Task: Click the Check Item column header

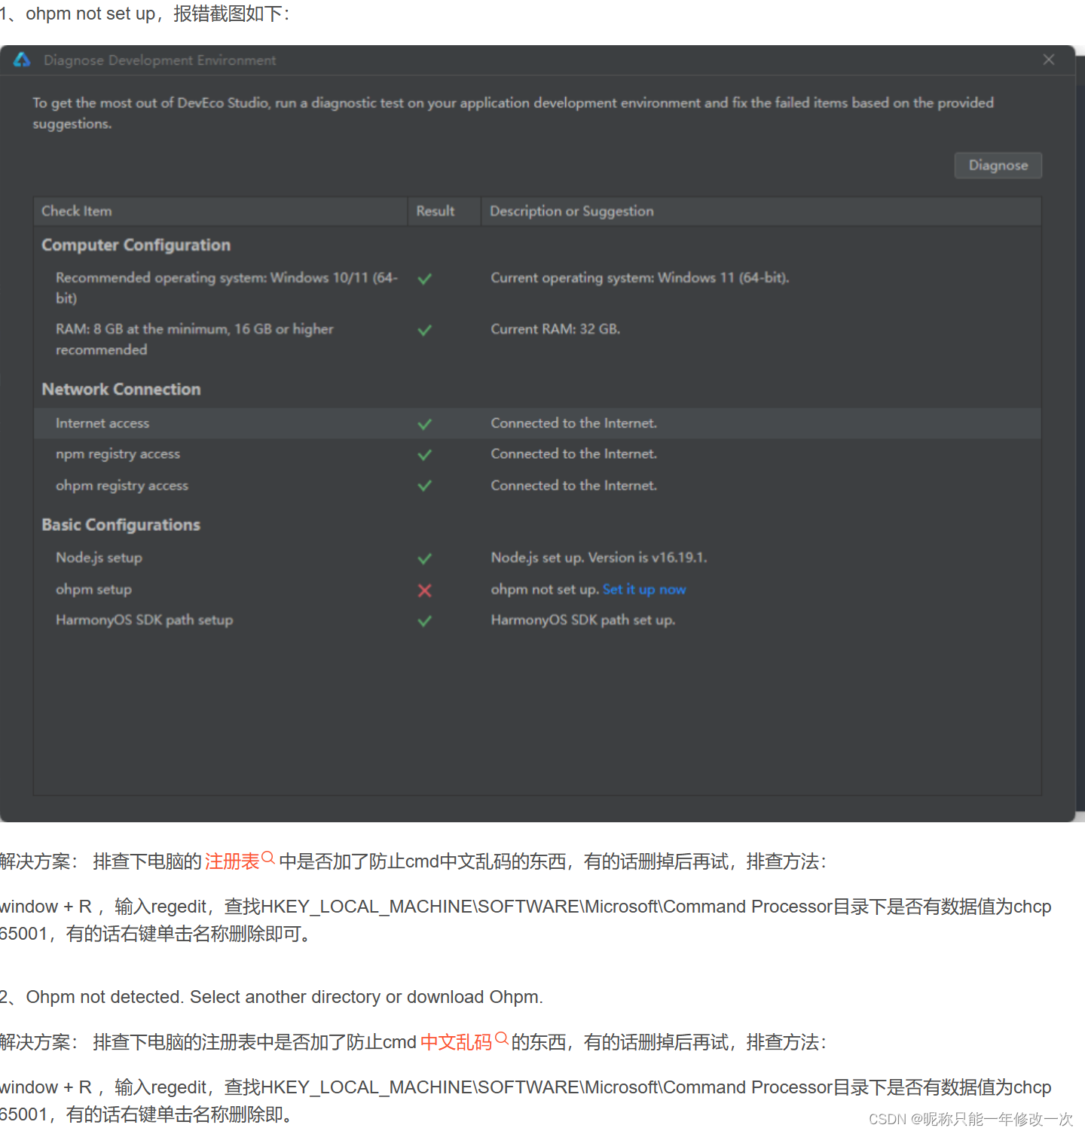Action: [x=76, y=211]
